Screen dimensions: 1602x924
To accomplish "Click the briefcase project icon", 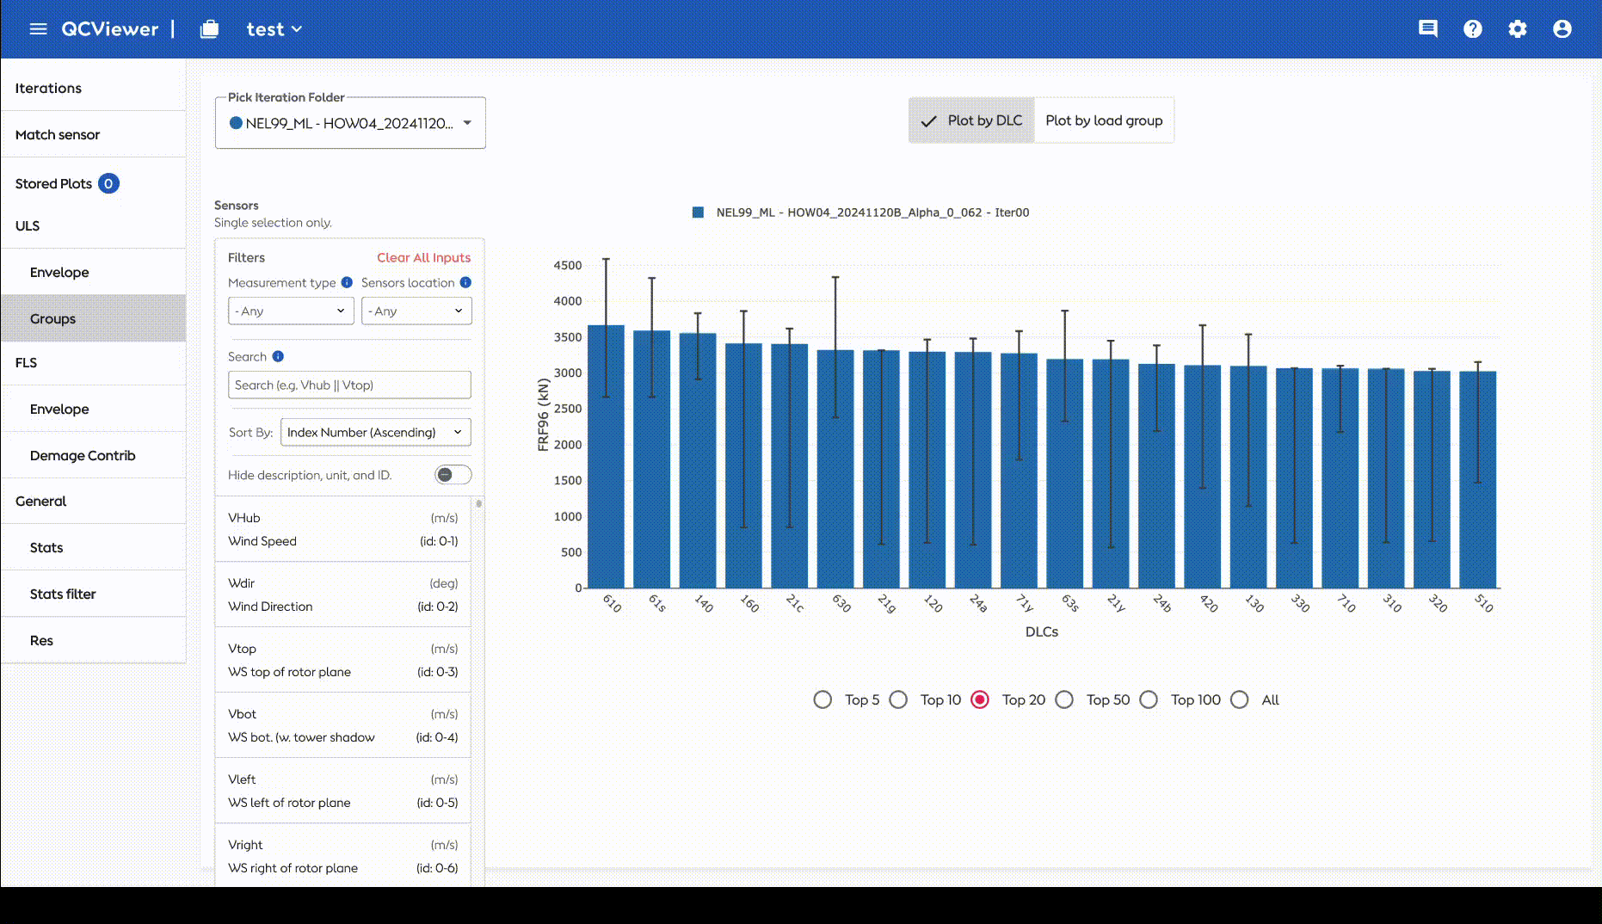I will pyautogui.click(x=209, y=29).
